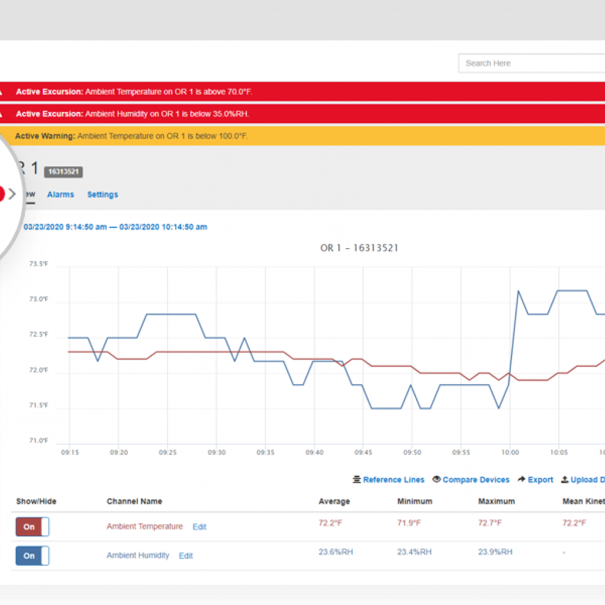The width and height of the screenshot is (605, 605).
Task: Click the red status circle indicator
Action: [x=1, y=194]
